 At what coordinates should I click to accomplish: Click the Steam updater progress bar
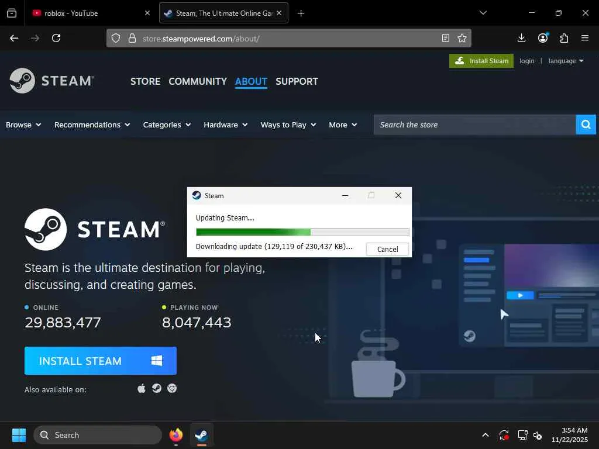coord(302,232)
